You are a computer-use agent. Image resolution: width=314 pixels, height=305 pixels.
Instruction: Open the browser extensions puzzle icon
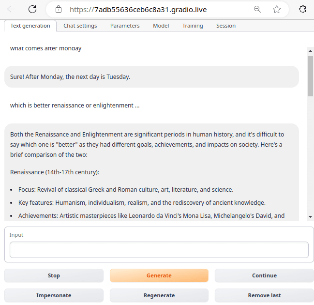click(303, 9)
